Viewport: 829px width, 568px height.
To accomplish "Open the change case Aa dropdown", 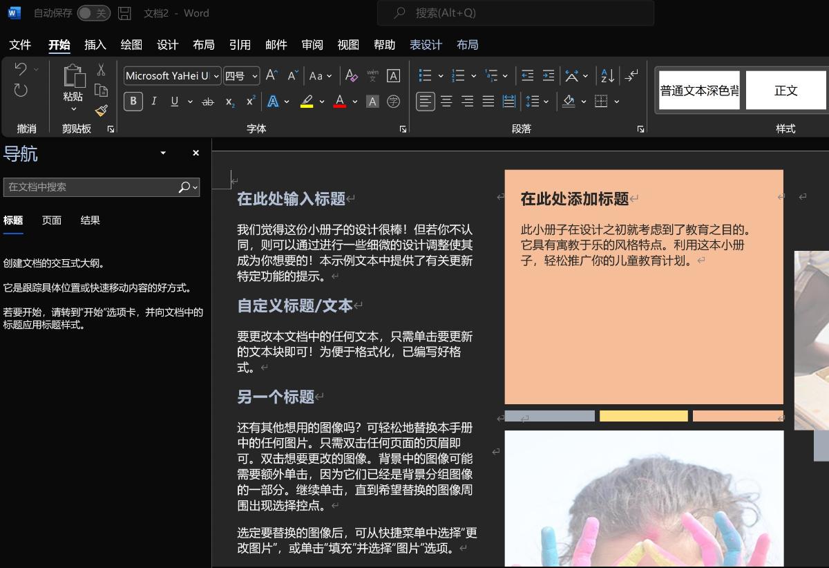I will click(x=321, y=75).
